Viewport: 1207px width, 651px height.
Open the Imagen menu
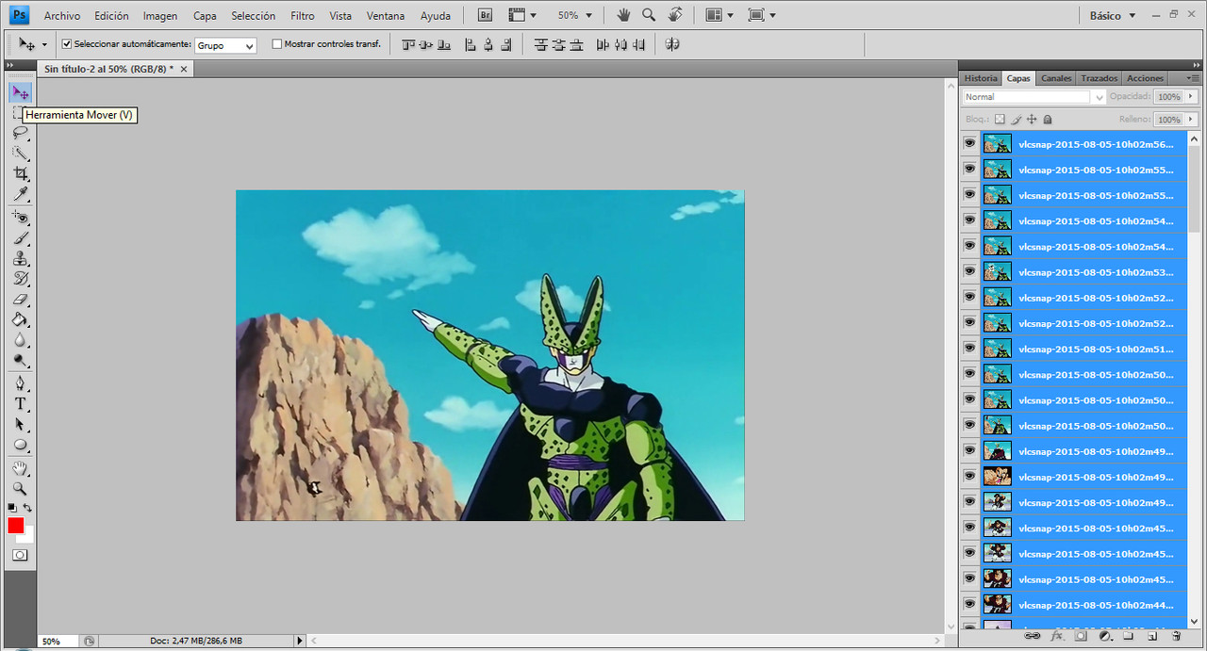160,15
